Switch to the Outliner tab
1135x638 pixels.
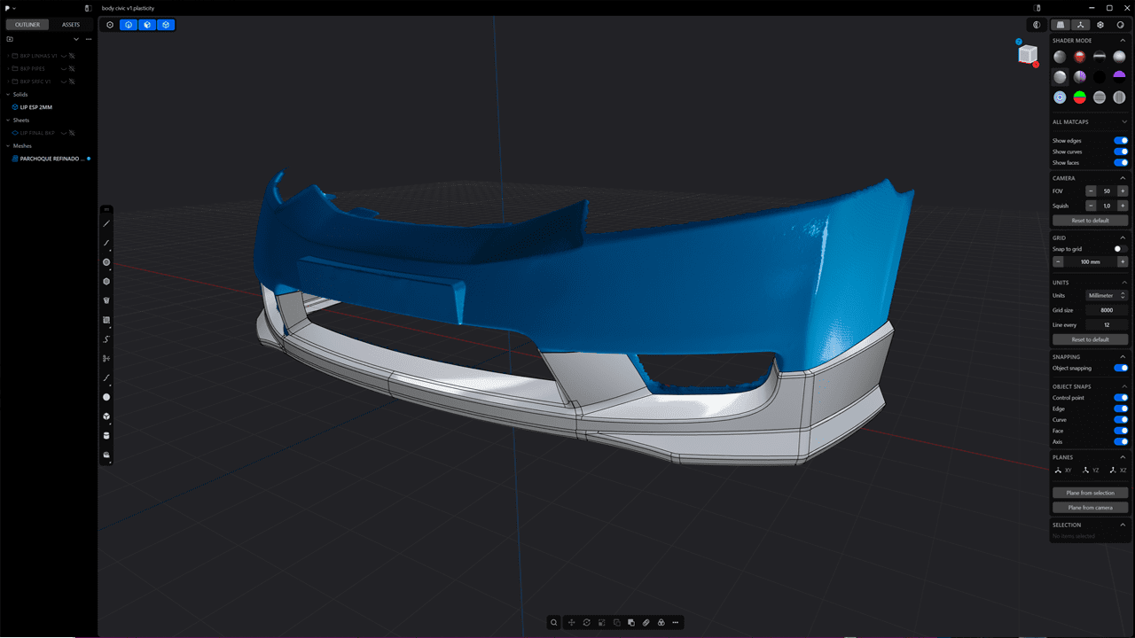click(27, 25)
